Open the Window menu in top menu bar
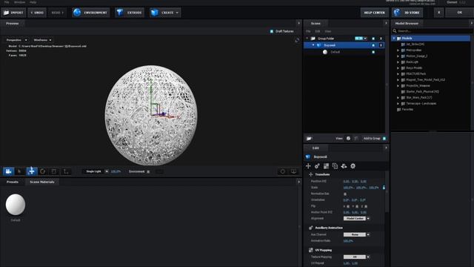This screenshot has height=267, width=474. [x=20, y=2]
